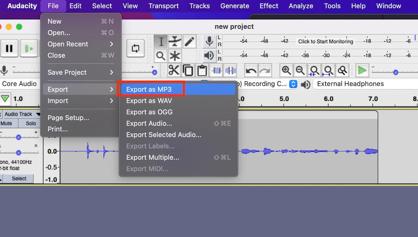Choose New in File menu
The height and width of the screenshot is (237, 418).
pos(81,22)
